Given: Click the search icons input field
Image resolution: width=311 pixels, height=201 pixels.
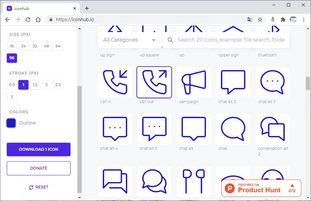Looking at the screenshot, I should [x=231, y=40].
